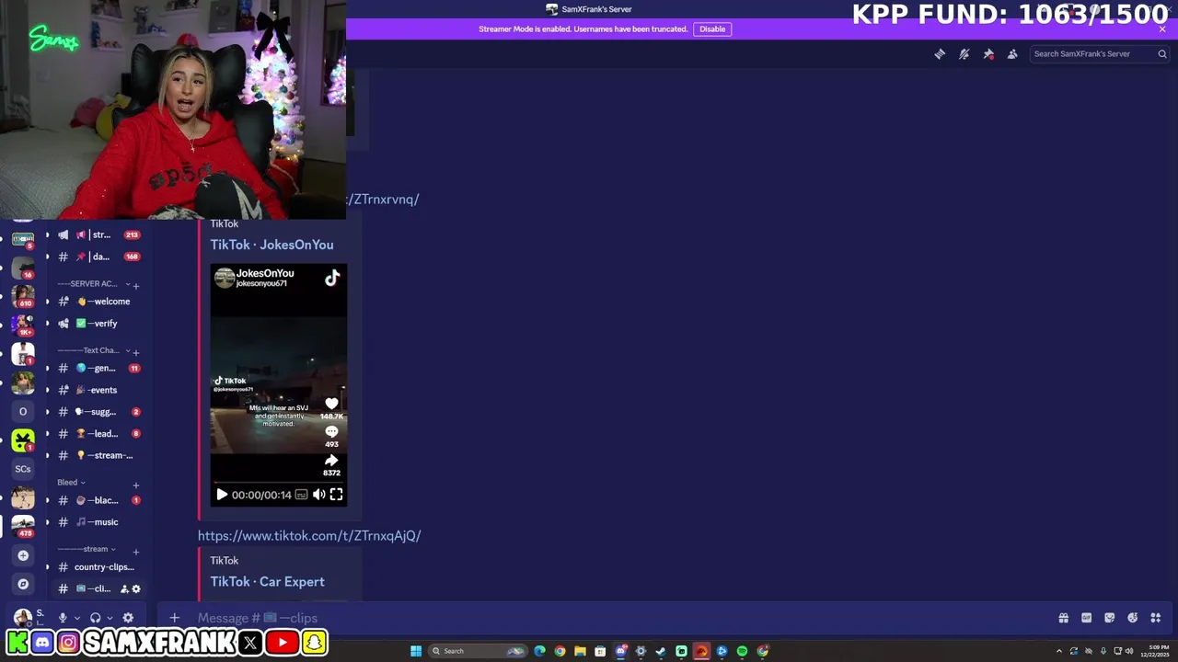Image resolution: width=1178 pixels, height=662 pixels.
Task: Open the country-clips channel
Action: (x=98, y=567)
